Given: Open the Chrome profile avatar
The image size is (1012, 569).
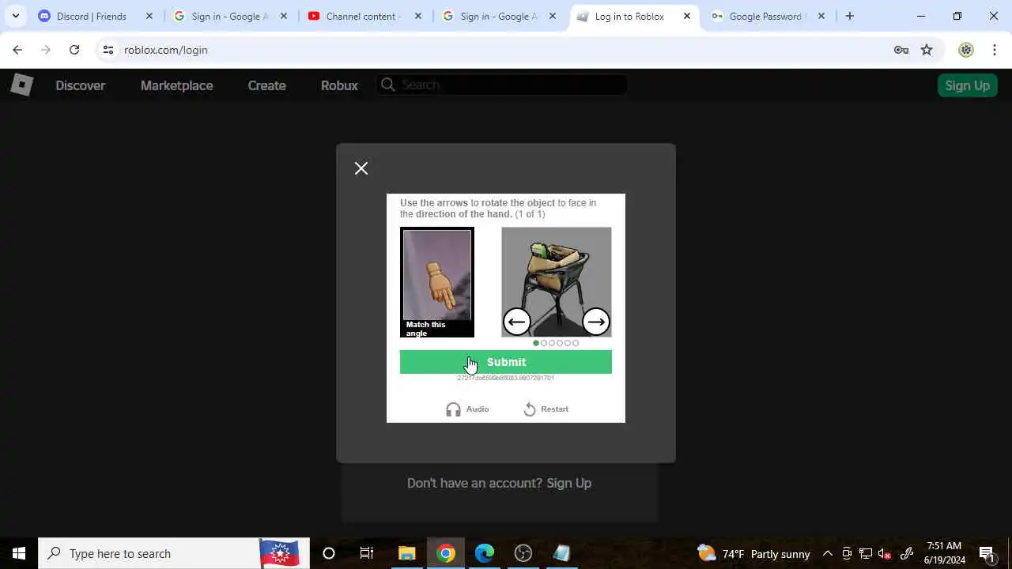Looking at the screenshot, I should pos(966,50).
